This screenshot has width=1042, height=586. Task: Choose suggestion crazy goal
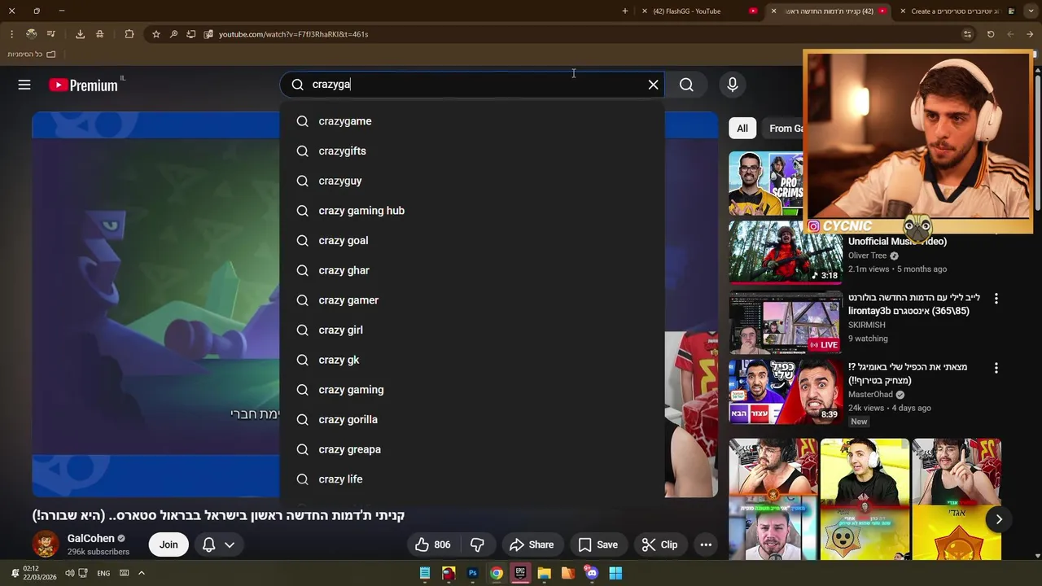coord(472,241)
